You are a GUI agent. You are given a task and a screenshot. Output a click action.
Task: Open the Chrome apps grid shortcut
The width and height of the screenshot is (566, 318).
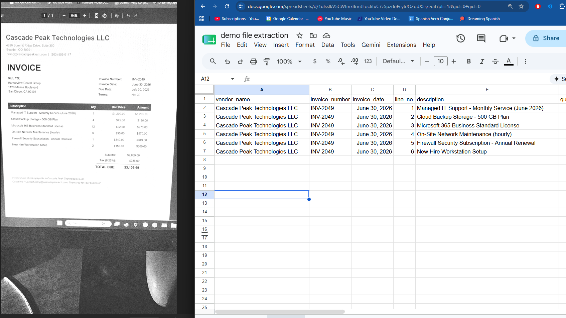(202, 19)
